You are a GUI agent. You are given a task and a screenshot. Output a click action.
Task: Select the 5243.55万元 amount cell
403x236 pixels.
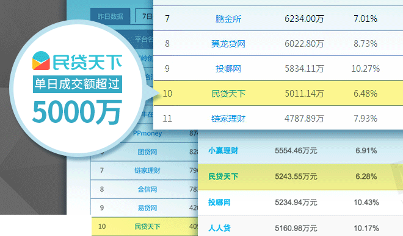[296, 176]
